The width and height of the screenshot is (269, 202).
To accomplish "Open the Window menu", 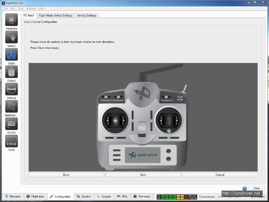I will click(x=31, y=8).
